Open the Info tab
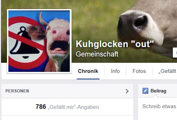Image resolution: width=177 pixels, height=120 pixels. (115, 71)
